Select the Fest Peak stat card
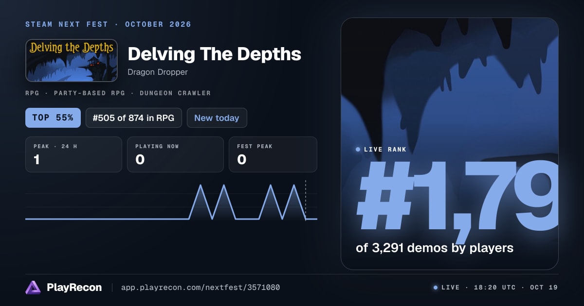 point(273,154)
